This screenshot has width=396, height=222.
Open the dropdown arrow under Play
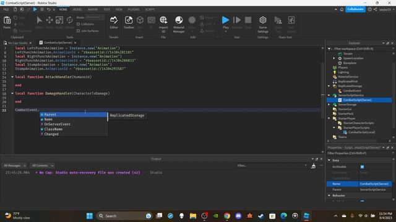coord(225,31)
